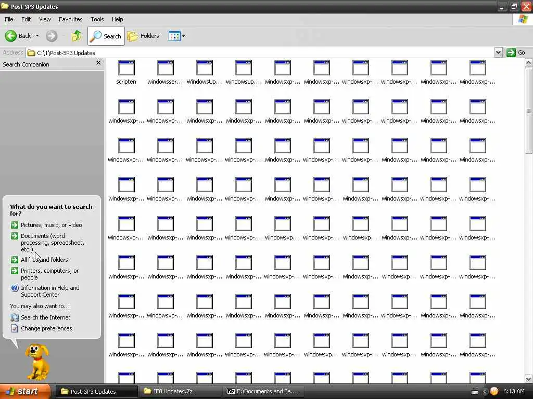Open the Tools menu
The height and width of the screenshot is (399, 533).
[x=97, y=19]
